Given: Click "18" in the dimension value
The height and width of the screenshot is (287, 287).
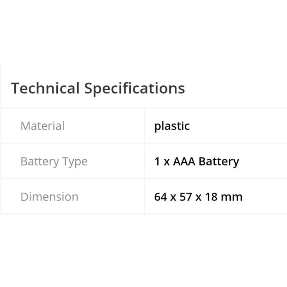Looking at the screenshot, I should pos(211,197).
